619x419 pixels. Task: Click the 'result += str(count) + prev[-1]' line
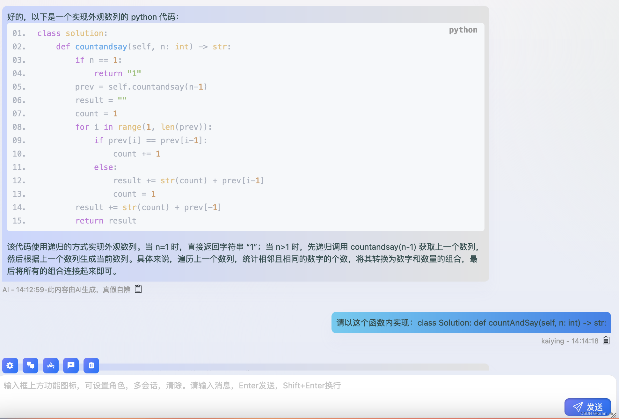[x=148, y=207]
